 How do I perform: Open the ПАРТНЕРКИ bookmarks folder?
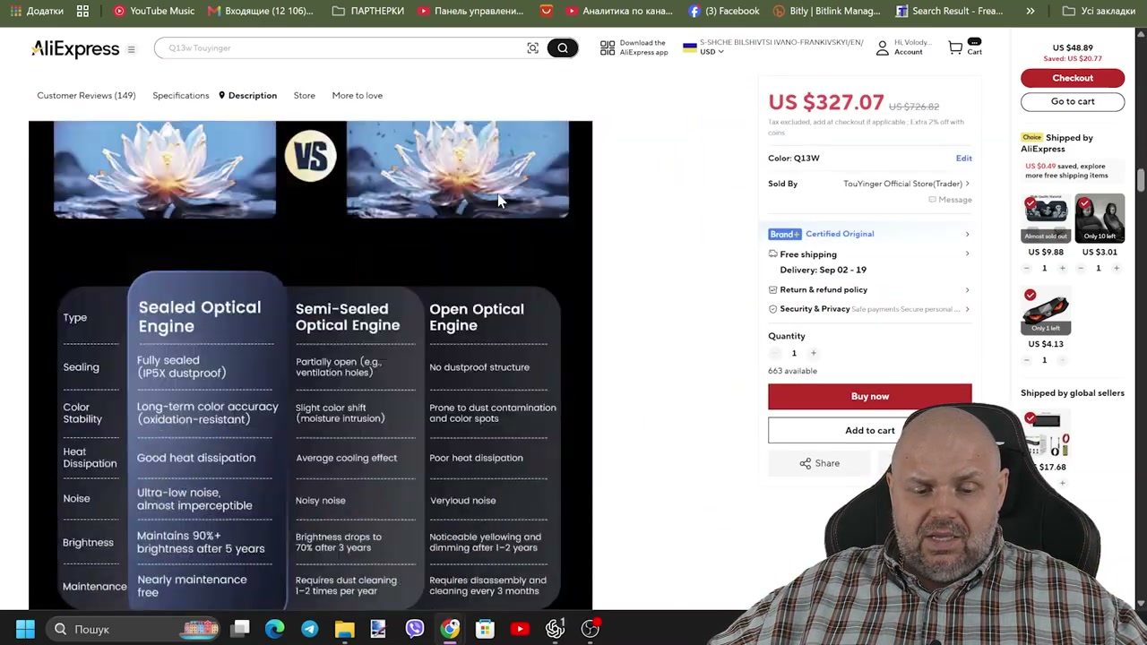368,11
